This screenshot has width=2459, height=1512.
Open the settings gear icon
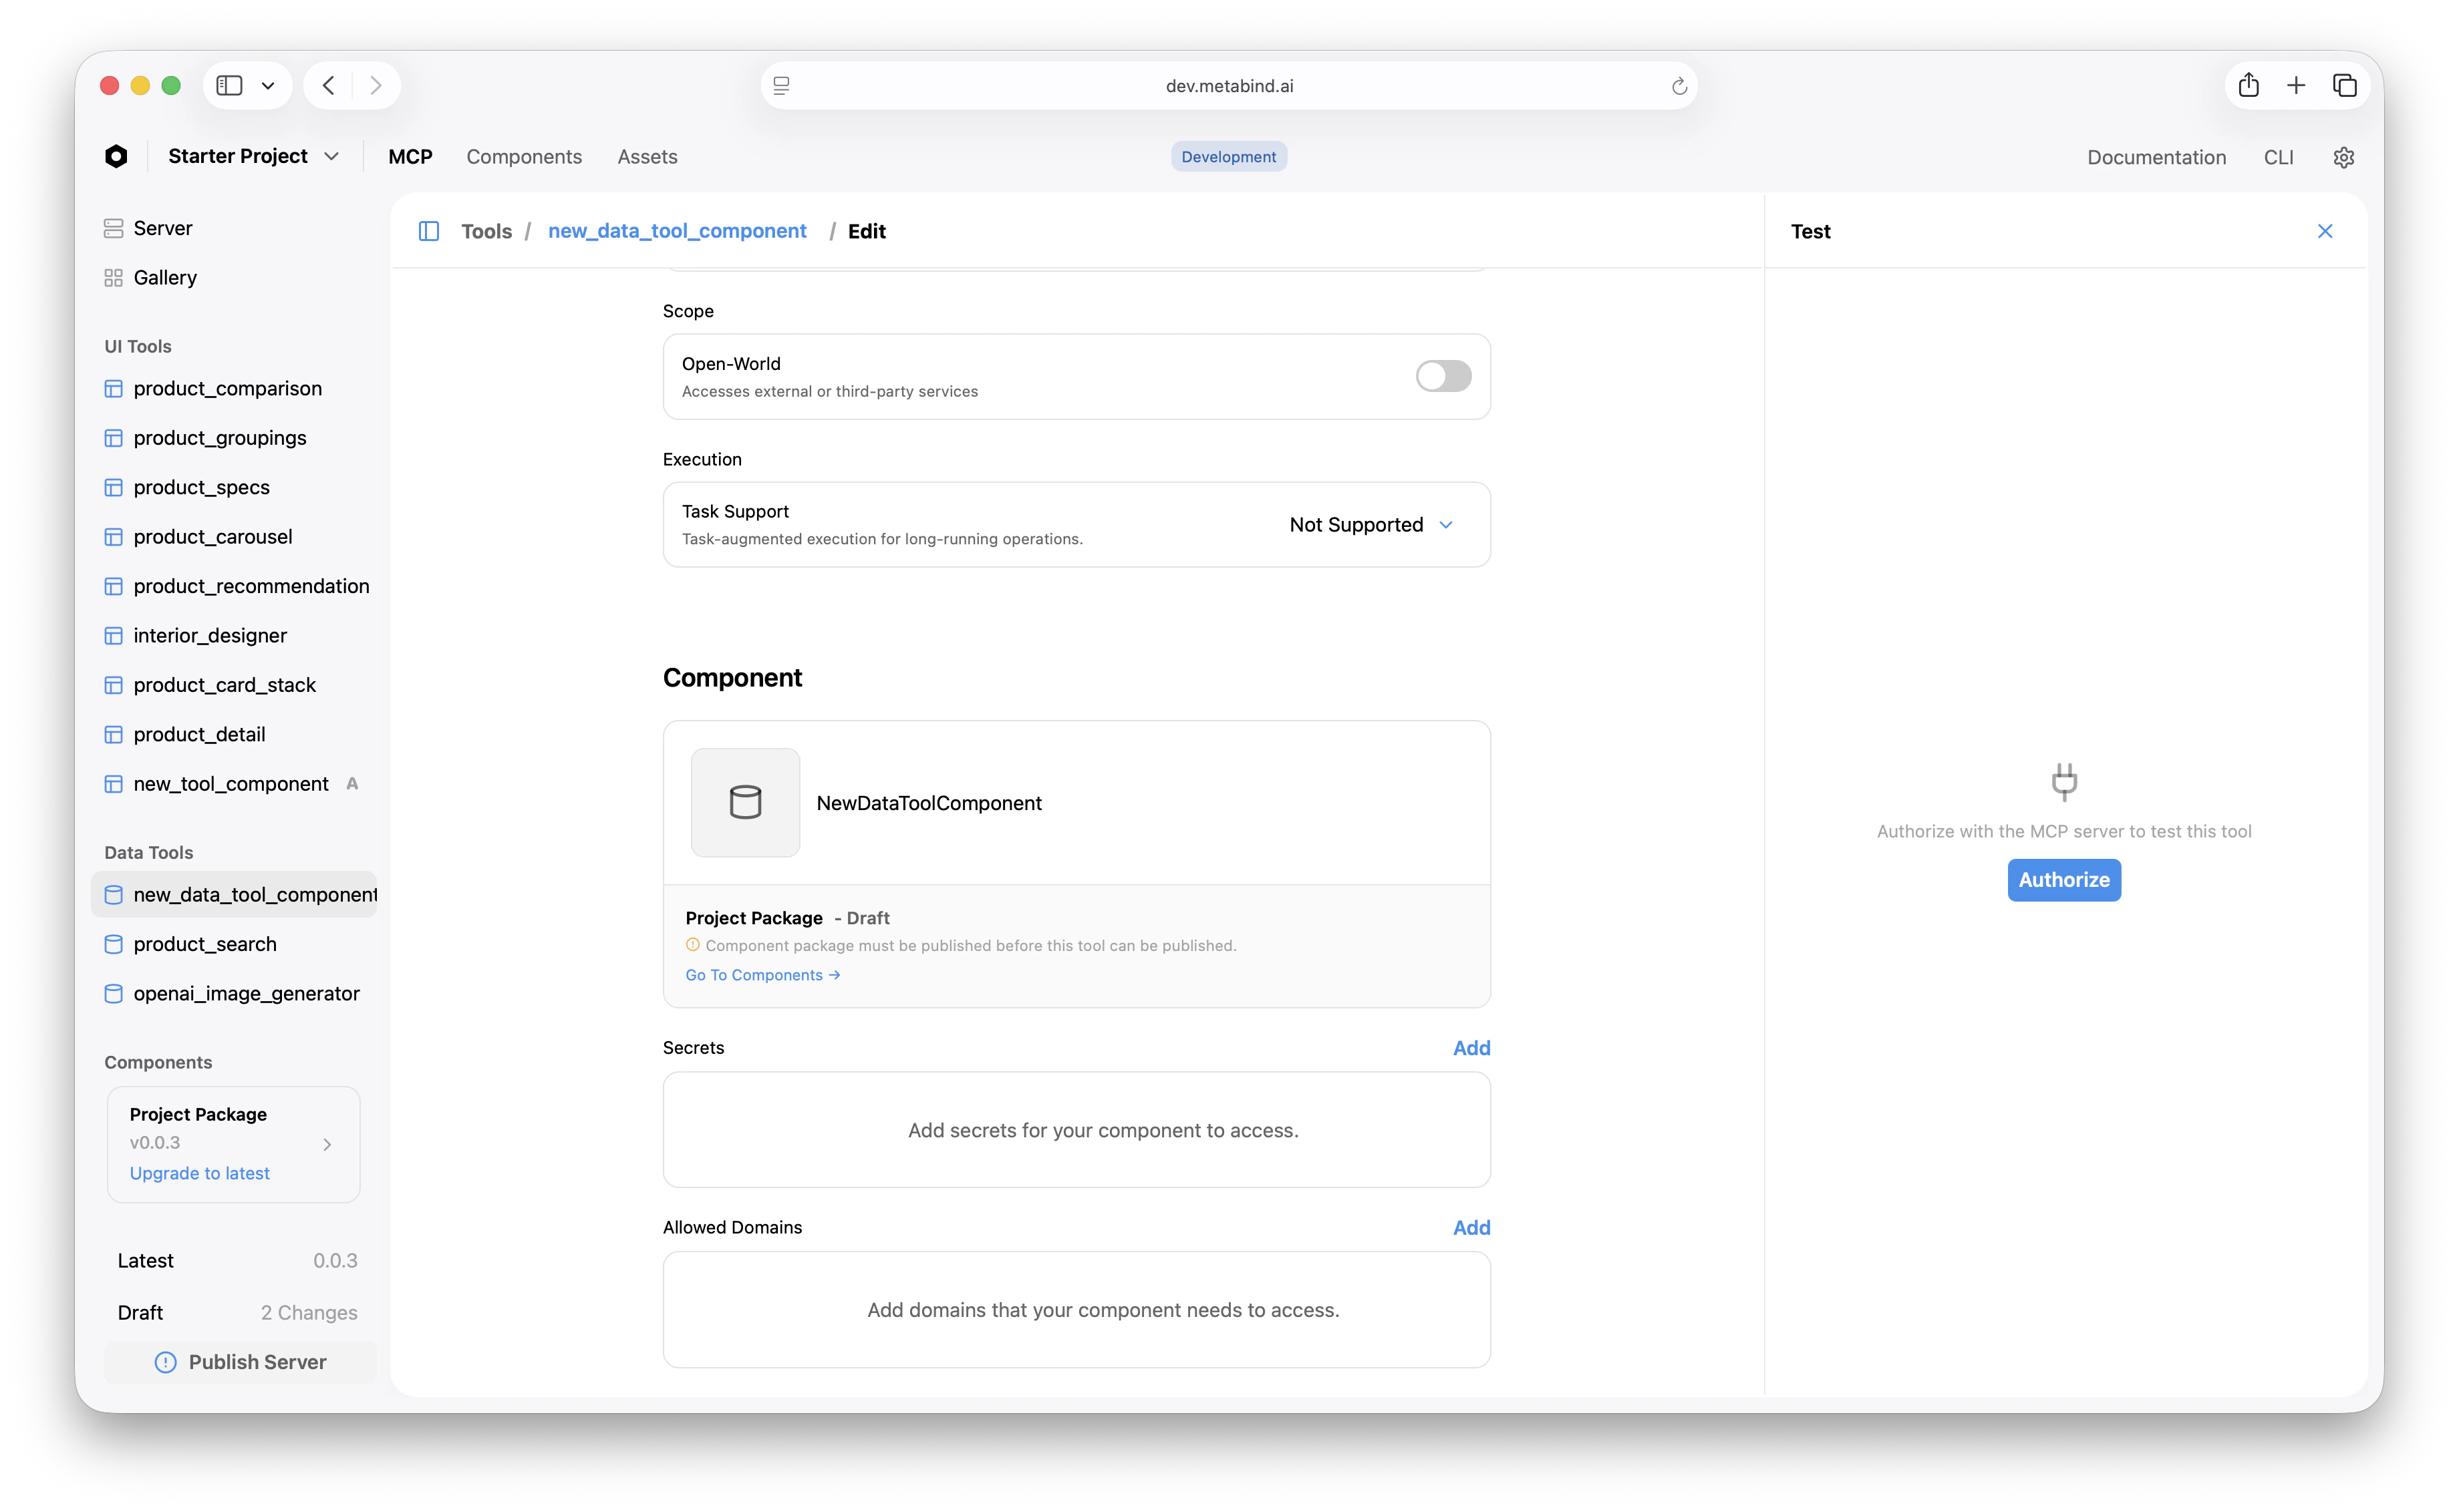coord(2344,157)
